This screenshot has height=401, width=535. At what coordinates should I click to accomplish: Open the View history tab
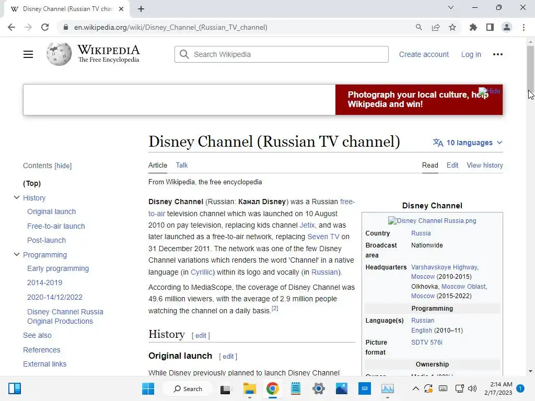[x=485, y=165]
